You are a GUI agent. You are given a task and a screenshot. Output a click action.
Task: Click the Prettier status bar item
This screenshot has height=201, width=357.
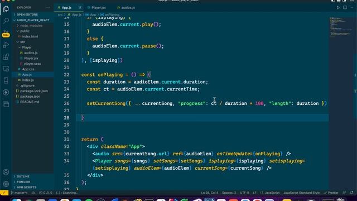click(331, 193)
